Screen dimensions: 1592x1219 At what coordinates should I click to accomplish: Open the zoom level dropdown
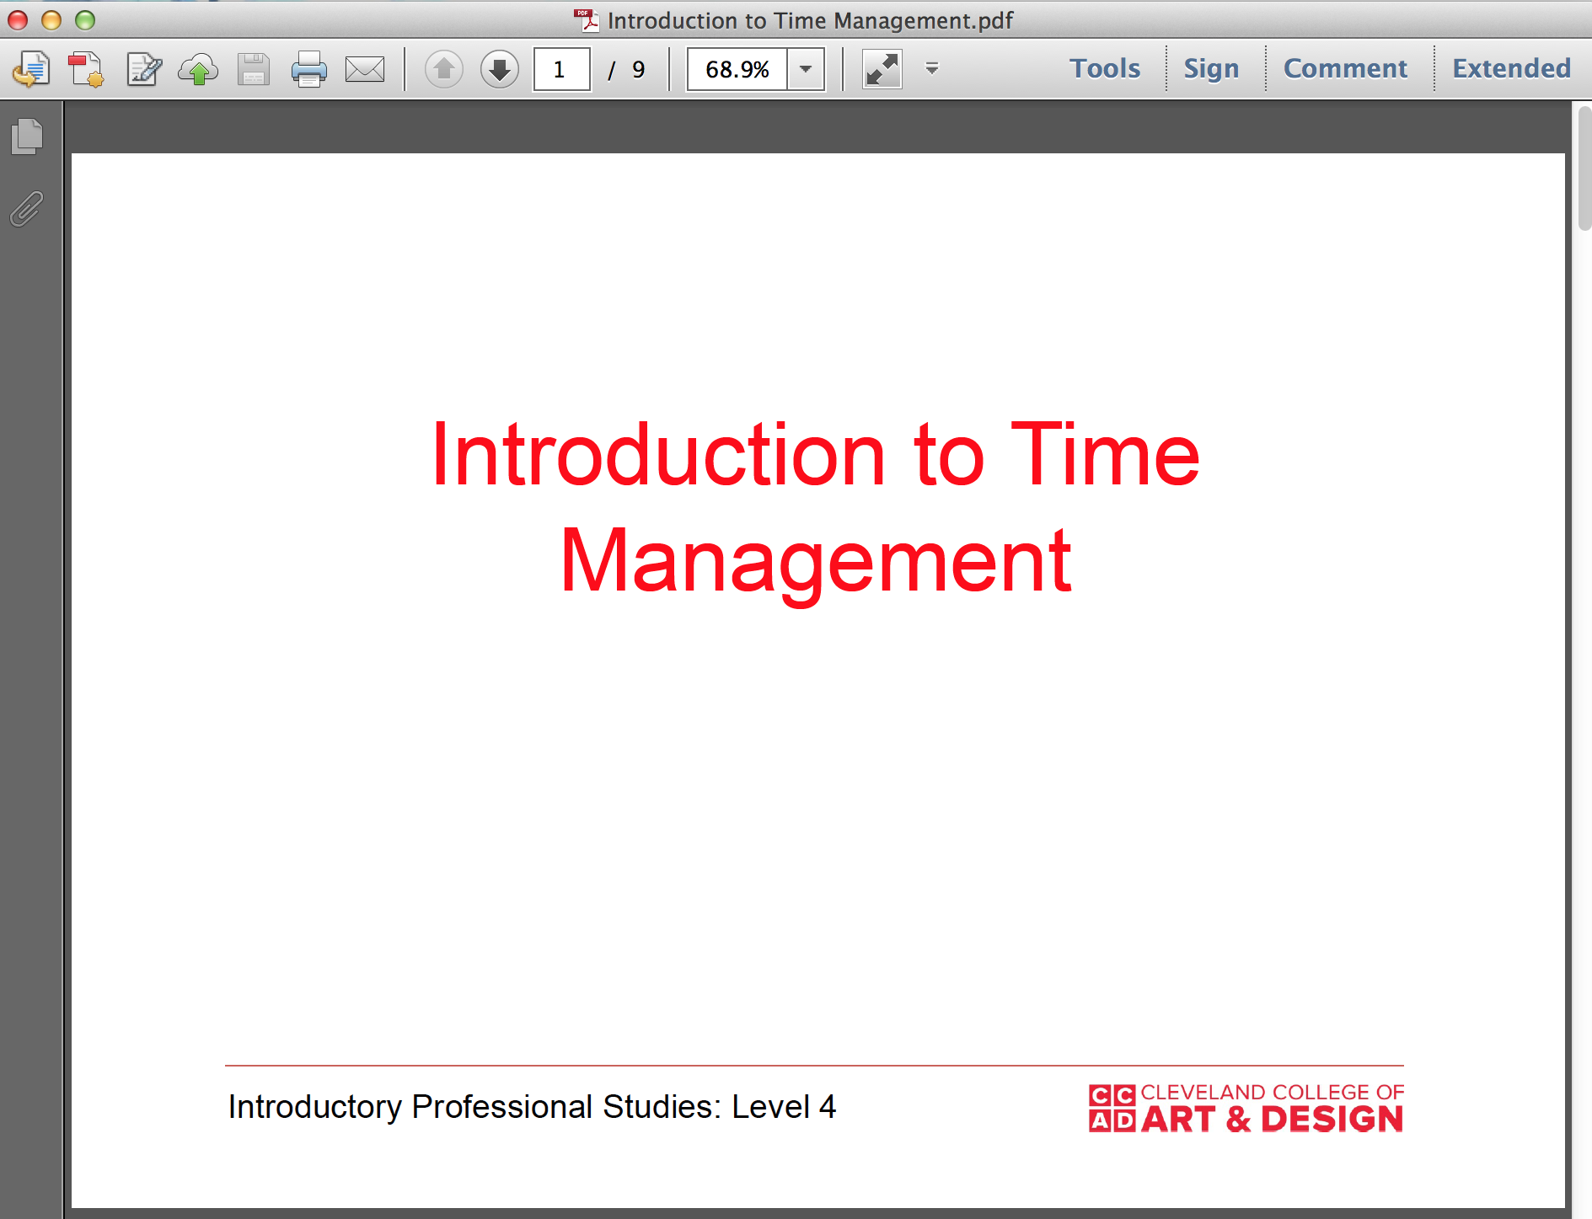pyautogui.click(x=805, y=69)
